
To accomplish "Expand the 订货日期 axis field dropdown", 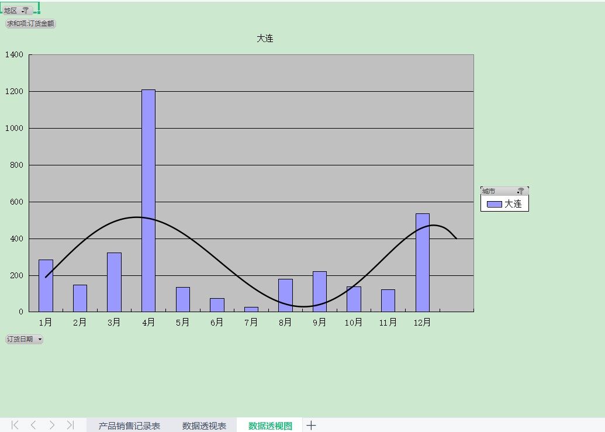I will point(24,339).
